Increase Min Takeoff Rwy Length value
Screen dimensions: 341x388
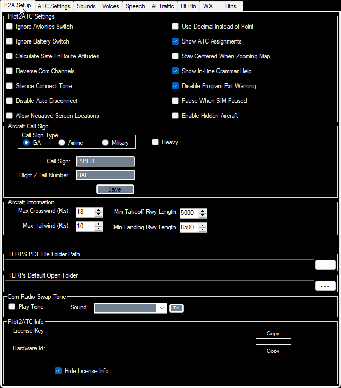[x=203, y=211]
